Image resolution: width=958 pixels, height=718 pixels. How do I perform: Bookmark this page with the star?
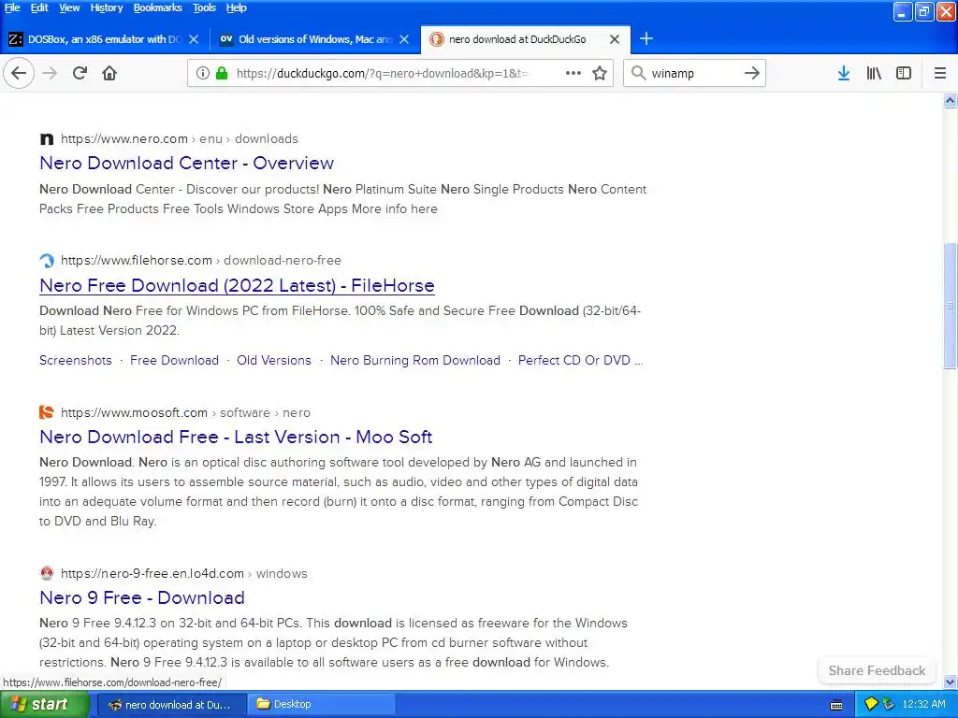click(600, 73)
